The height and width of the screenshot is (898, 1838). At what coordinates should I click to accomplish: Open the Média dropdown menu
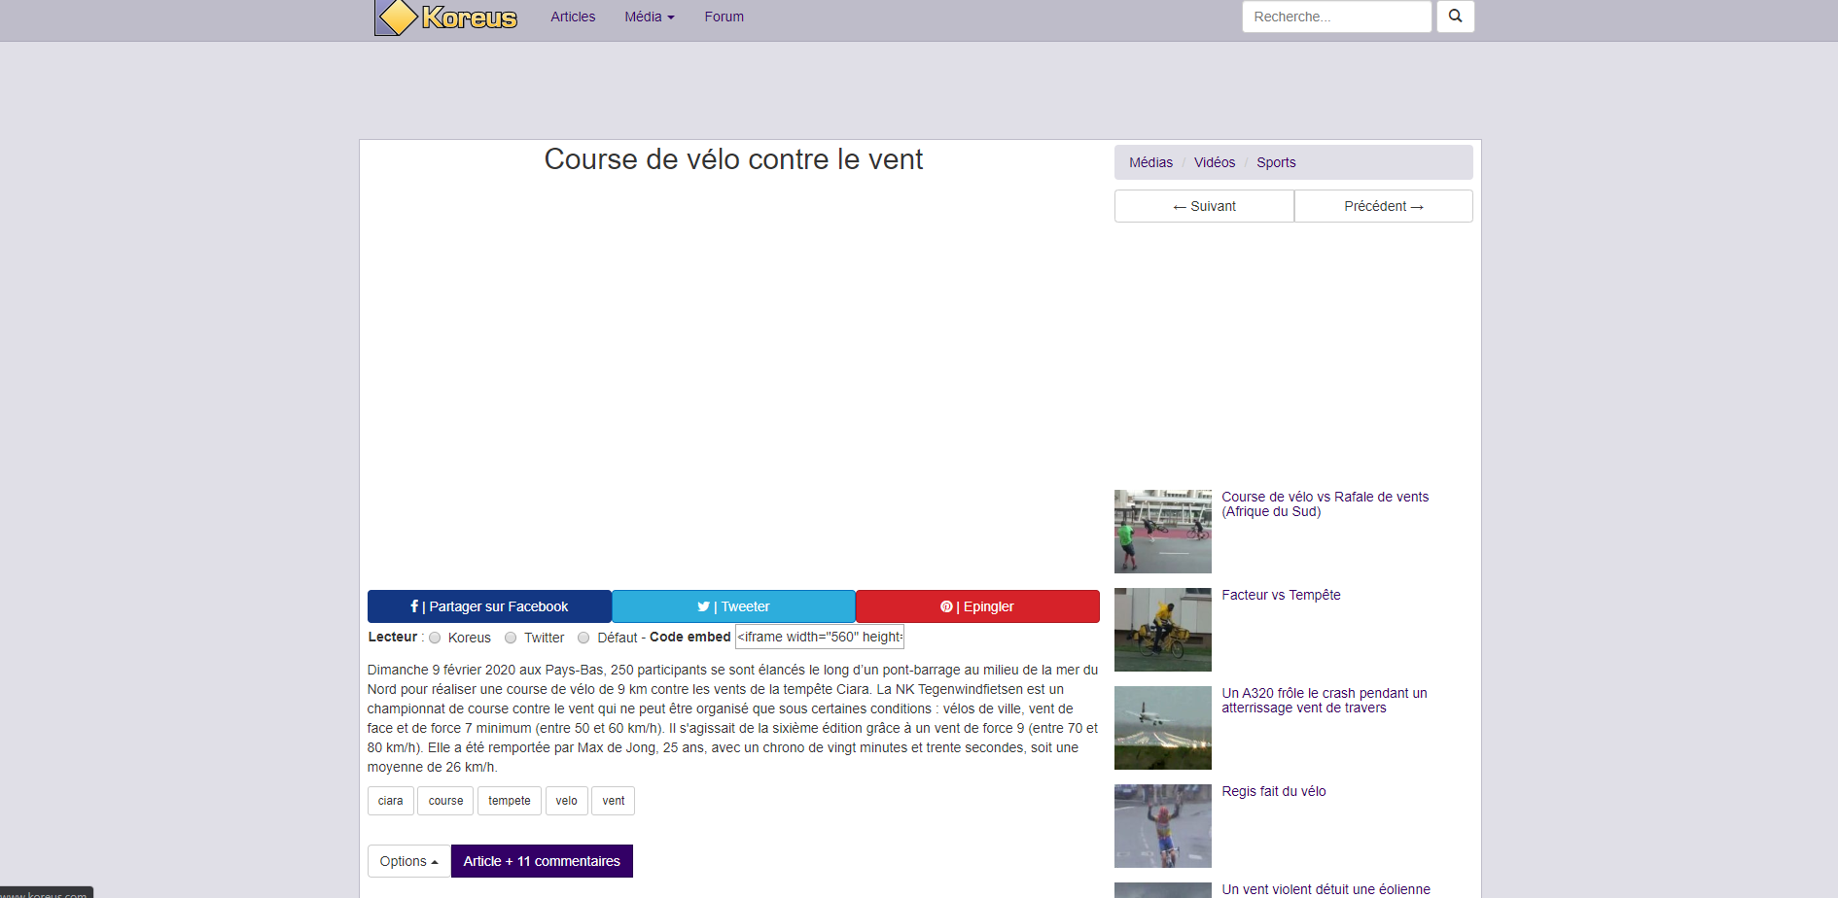click(x=649, y=17)
